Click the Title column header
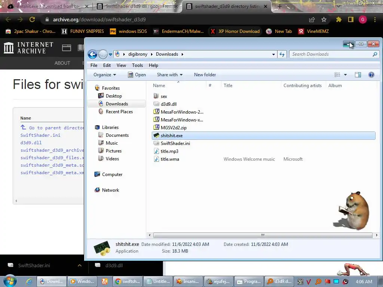Image resolution: width=383 pixels, height=287 pixels. tap(228, 86)
